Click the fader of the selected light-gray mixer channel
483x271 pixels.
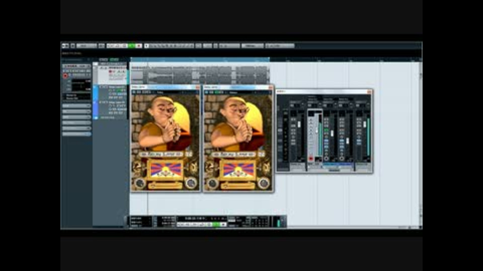click(316, 130)
